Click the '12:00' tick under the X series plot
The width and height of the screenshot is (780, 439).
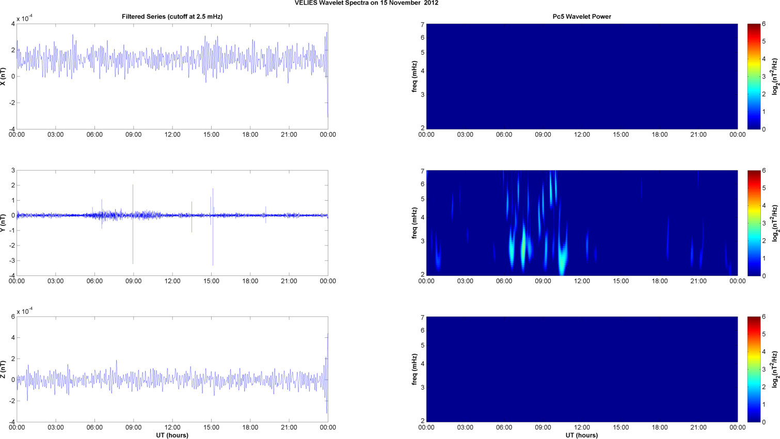pos(172,135)
